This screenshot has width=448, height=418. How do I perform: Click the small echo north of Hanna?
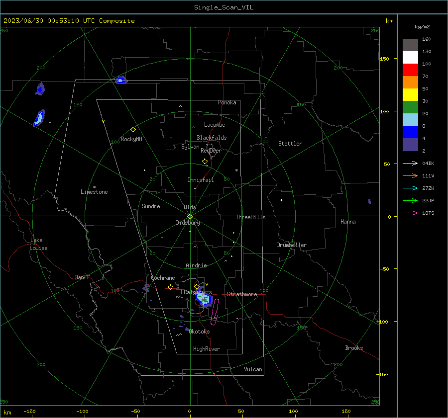(369, 201)
